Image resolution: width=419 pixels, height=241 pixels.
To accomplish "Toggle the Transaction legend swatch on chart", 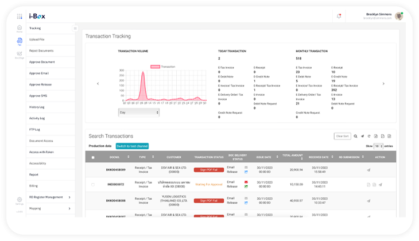I will (x=155, y=67).
